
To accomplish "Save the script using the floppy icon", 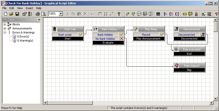I will [x=17, y=14].
